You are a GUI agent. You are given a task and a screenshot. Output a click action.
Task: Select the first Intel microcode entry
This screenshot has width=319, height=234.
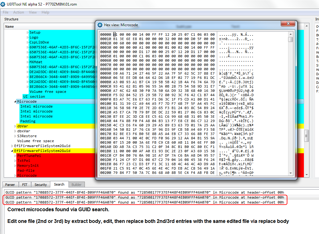[x=36, y=106]
